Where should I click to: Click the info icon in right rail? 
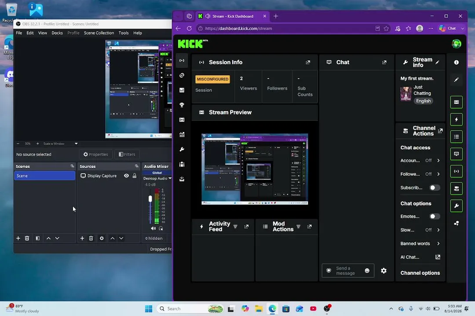456,62
